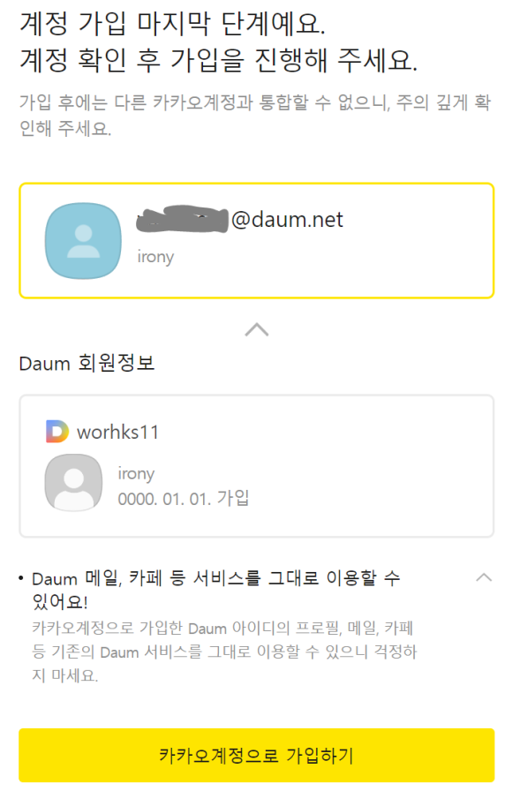Select the yellow-bordered Kakao account card
Screen dimensions: 512x791
(256, 241)
